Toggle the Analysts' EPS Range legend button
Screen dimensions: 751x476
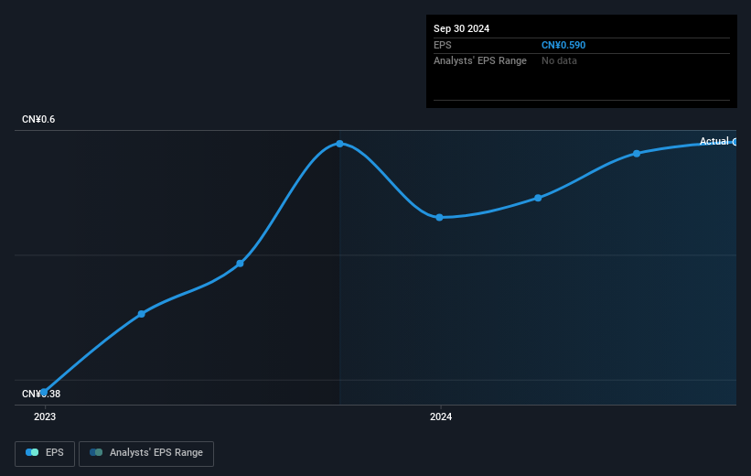146,453
